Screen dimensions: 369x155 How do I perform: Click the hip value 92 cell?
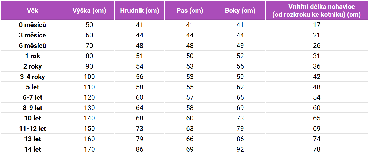(x=240, y=149)
